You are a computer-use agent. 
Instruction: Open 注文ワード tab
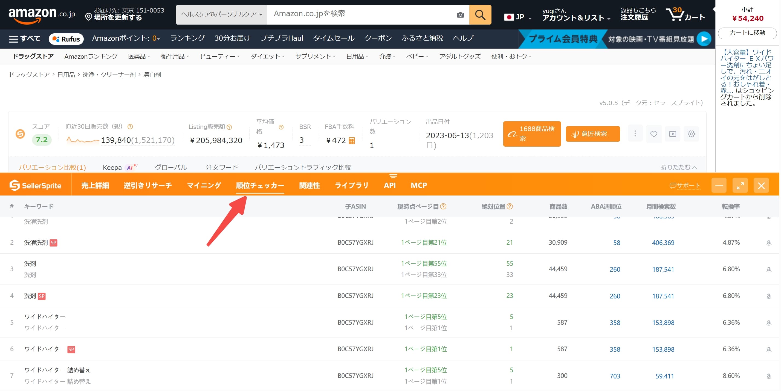click(222, 167)
